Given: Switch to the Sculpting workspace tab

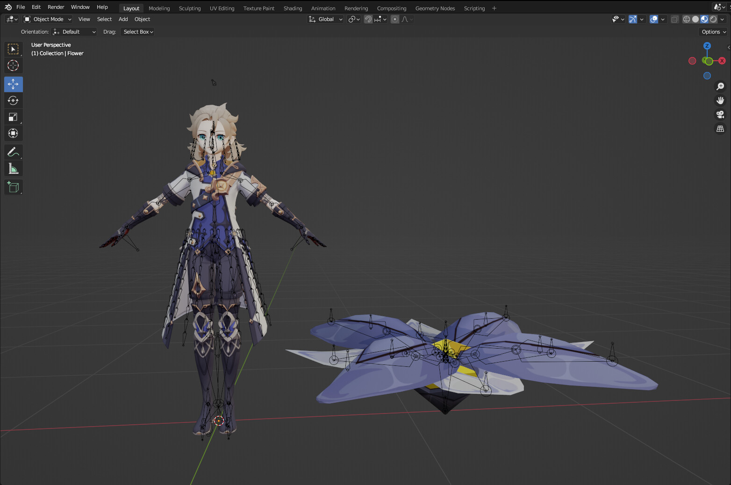Looking at the screenshot, I should click(190, 8).
